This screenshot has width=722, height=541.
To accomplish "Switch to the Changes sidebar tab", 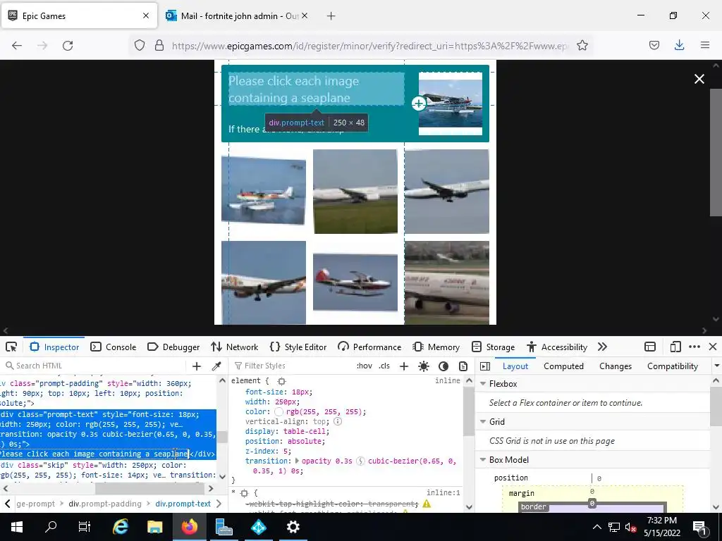I will [615, 366].
